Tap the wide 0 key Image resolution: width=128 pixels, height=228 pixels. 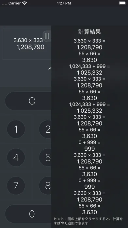[x=28, y=214]
